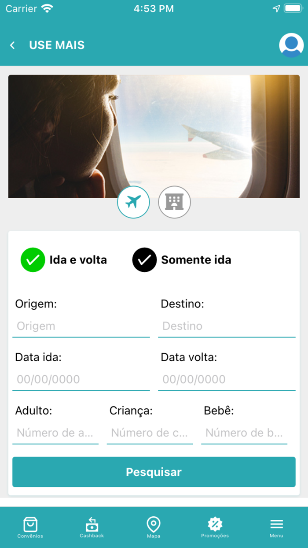Open the 'Data ida' date picker
Image resolution: width=308 pixels, height=548 pixels.
(x=81, y=379)
